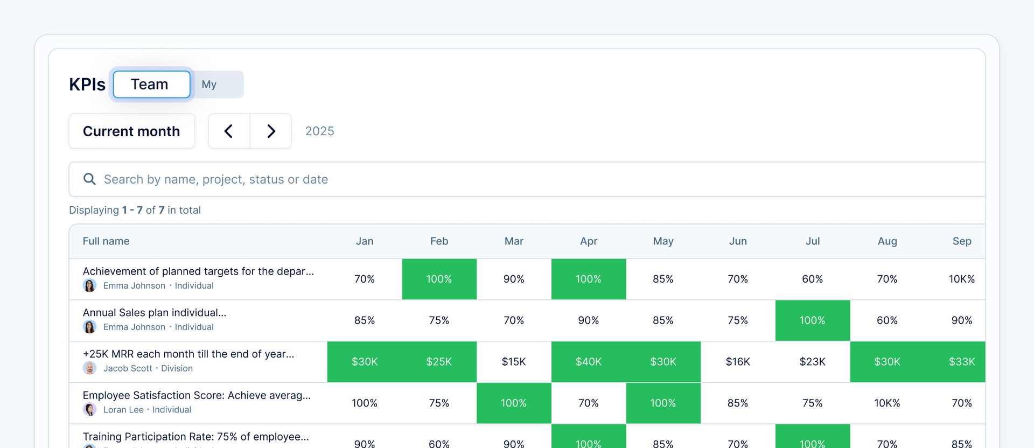The width and height of the screenshot is (1034, 448).
Task: Click Emma Johnson's avatar in Annual Sales row
Action: coord(90,327)
